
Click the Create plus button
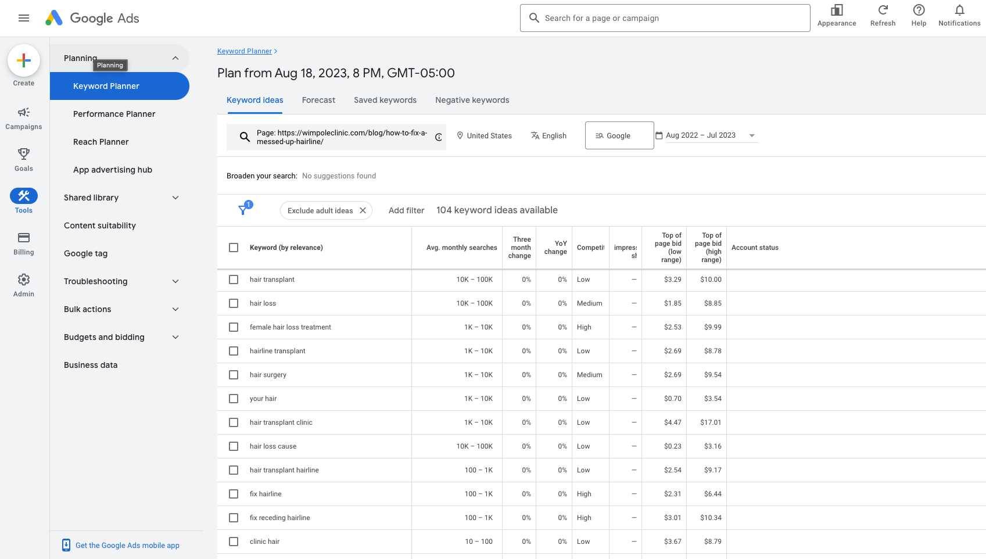tap(24, 60)
